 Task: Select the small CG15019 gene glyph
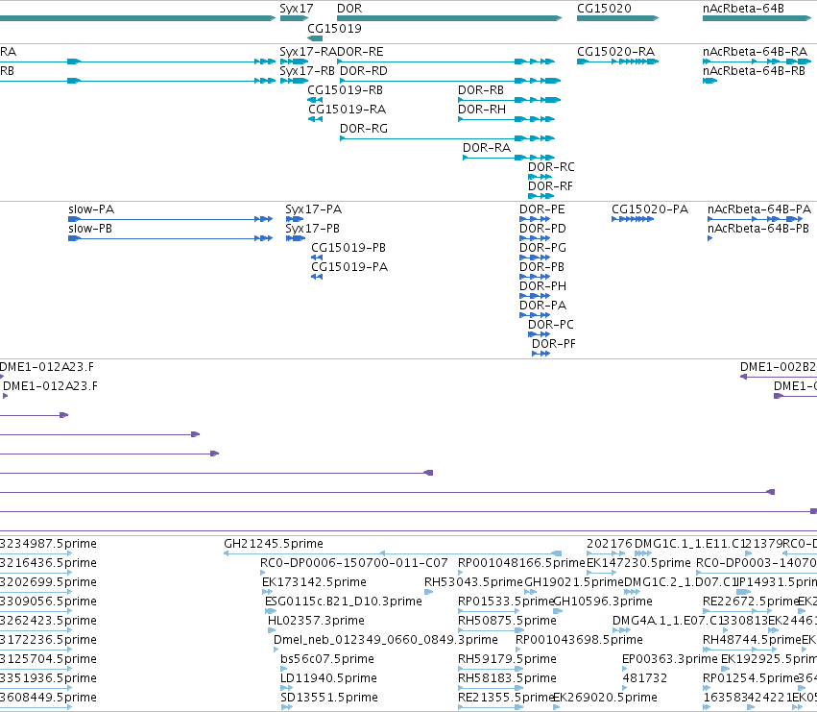[315, 38]
